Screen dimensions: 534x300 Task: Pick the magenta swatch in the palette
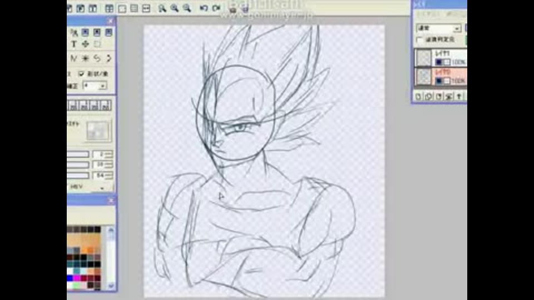(x=77, y=278)
